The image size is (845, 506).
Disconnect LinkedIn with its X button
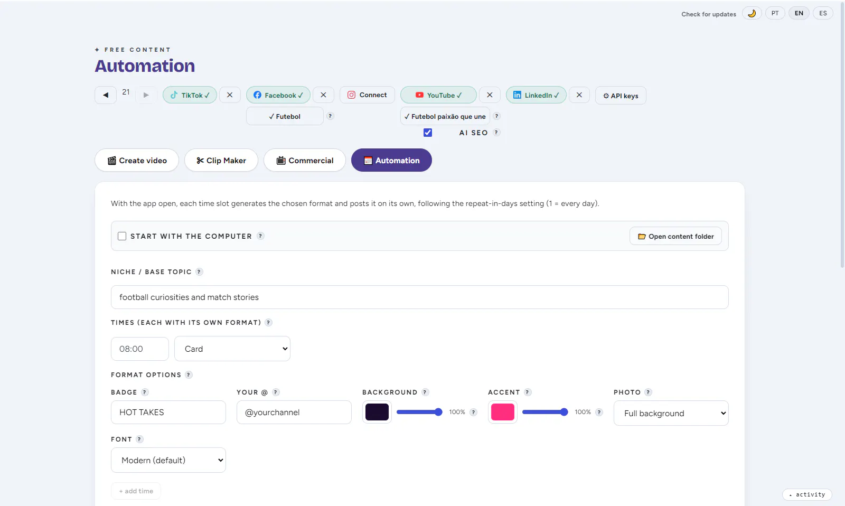click(579, 95)
